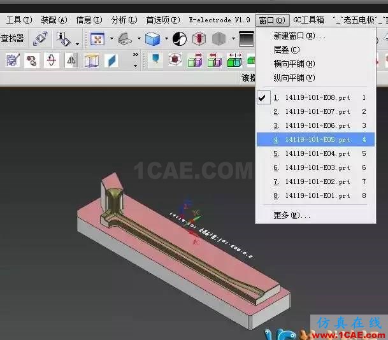
Task: Click the gray cube display icon
Action: coord(219,39)
